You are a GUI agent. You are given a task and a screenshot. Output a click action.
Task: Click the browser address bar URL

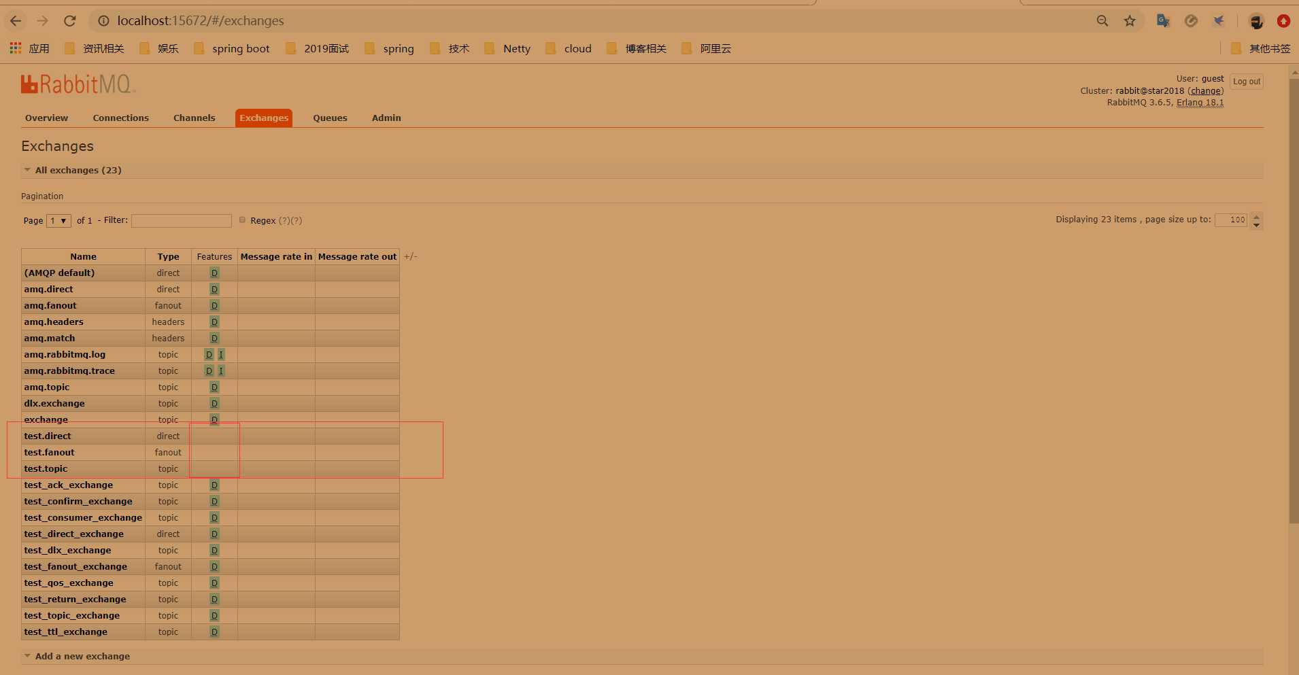click(201, 21)
